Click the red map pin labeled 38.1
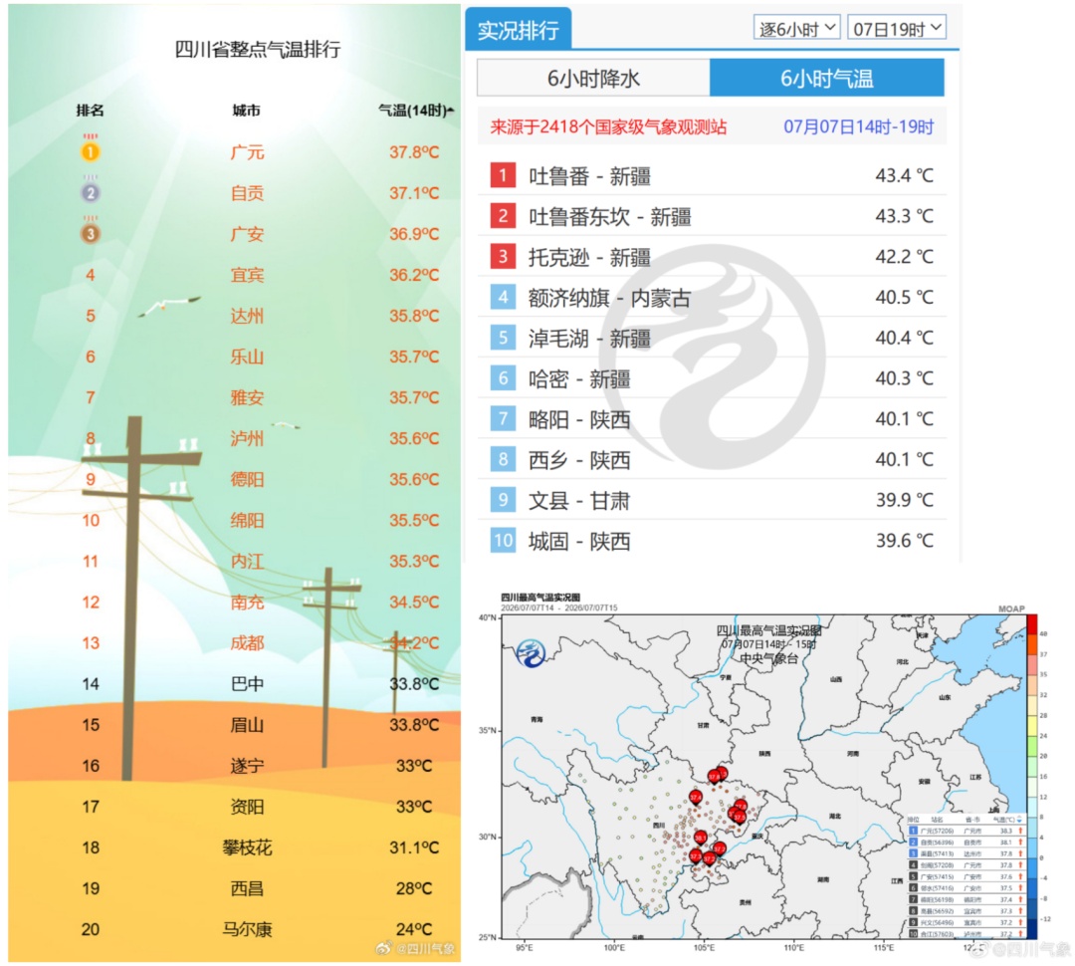Viewport: 1075px width, 966px height. (x=701, y=838)
